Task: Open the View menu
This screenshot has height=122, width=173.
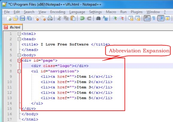Action: [42, 12]
